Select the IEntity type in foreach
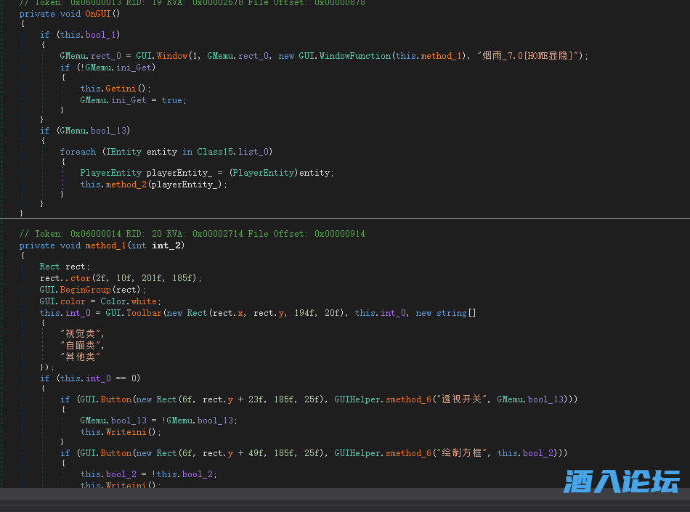 coord(123,152)
